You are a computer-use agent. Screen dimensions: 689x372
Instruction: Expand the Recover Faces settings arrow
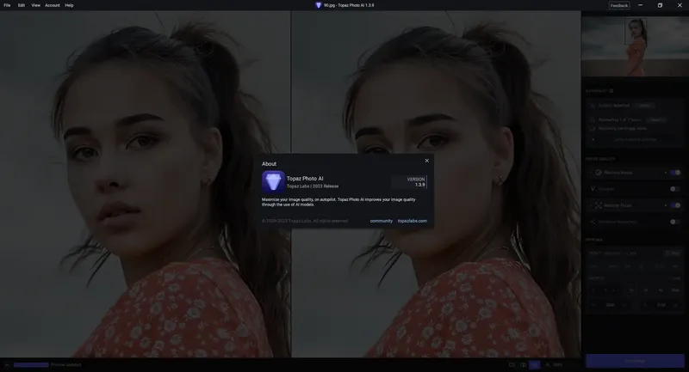(666, 205)
